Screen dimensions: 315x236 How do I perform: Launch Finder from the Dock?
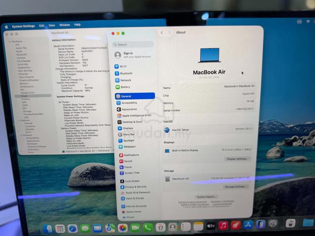tap(47, 228)
